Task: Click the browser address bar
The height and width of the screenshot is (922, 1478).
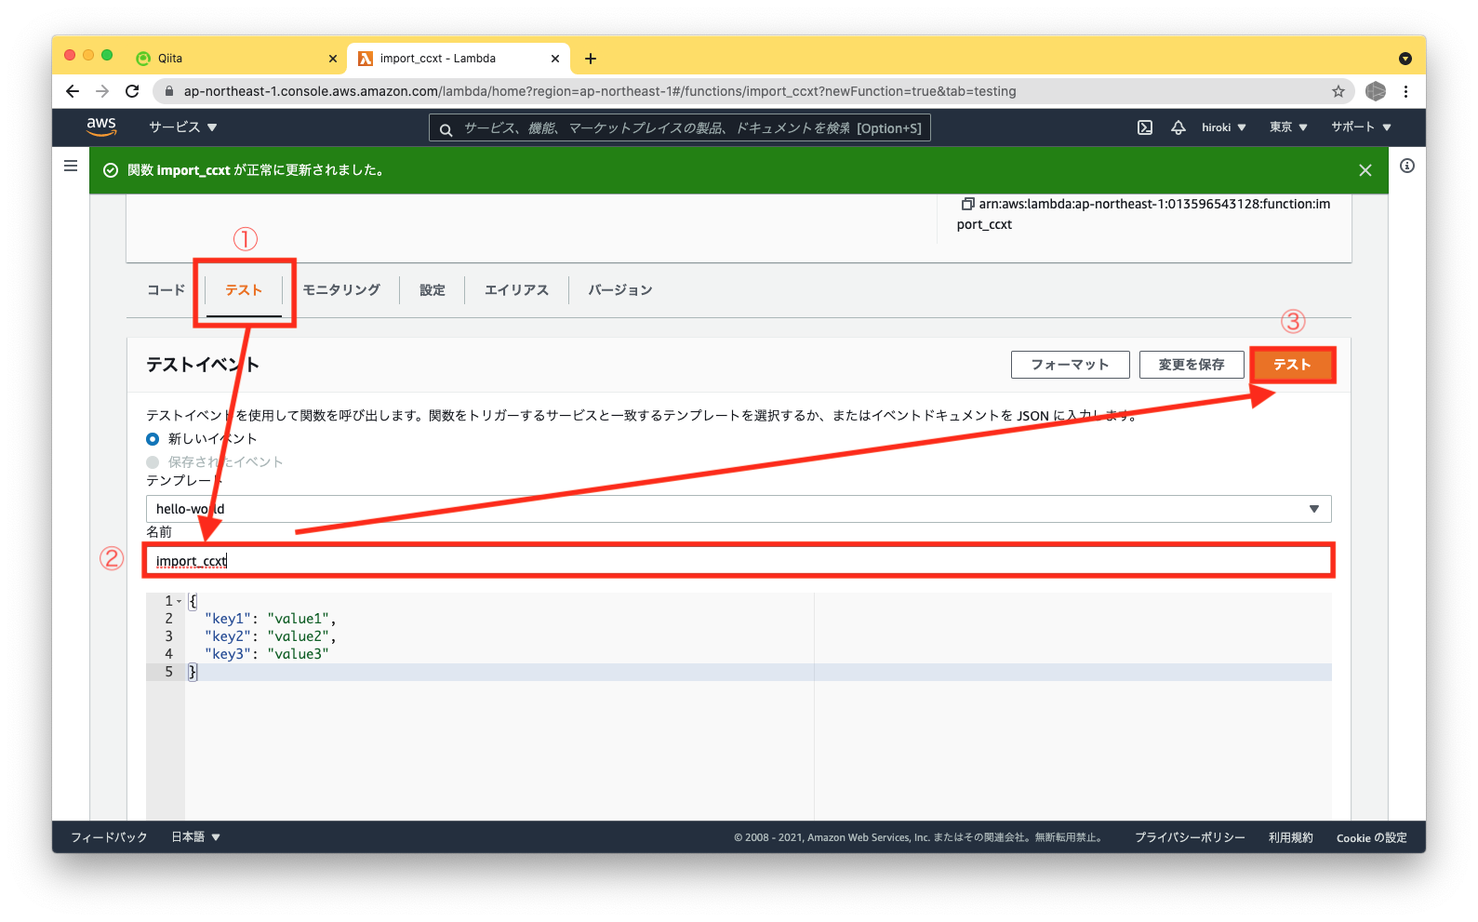Action: tap(753, 91)
